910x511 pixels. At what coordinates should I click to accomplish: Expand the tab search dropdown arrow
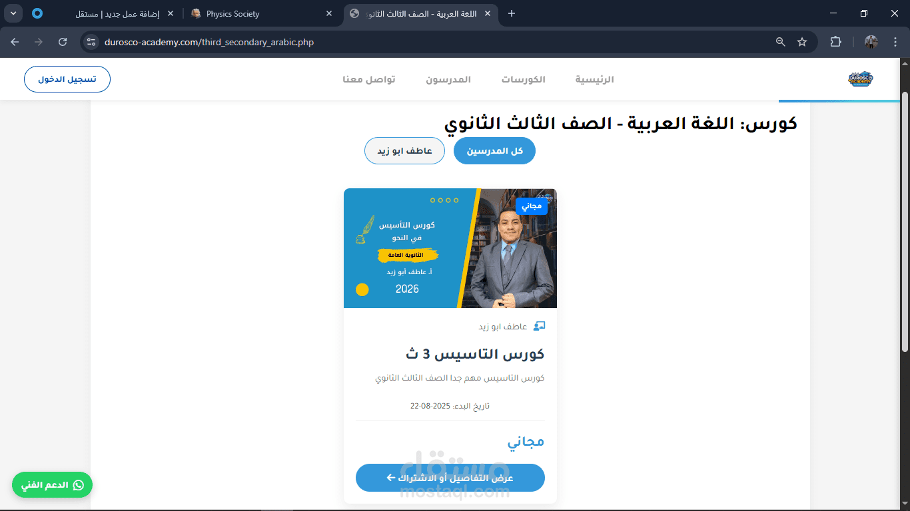pyautogui.click(x=13, y=13)
